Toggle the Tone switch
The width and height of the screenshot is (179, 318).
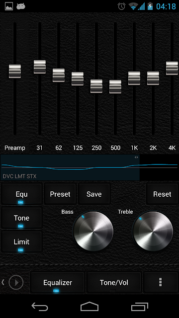21,218
